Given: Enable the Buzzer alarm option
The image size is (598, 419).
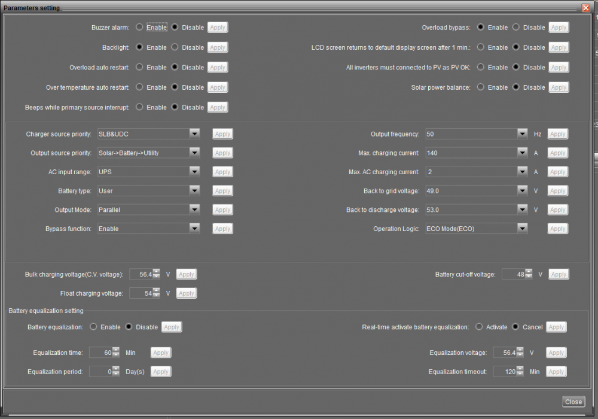Looking at the screenshot, I should point(139,27).
